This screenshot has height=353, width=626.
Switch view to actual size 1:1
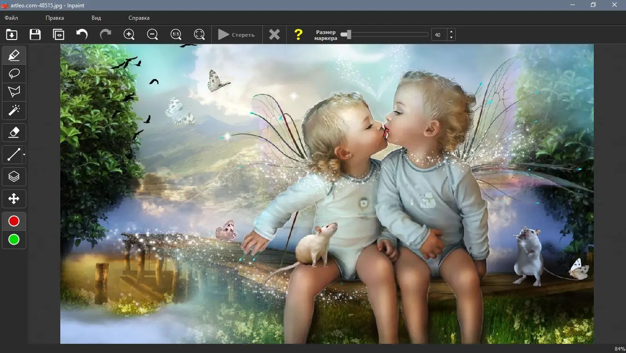176,34
